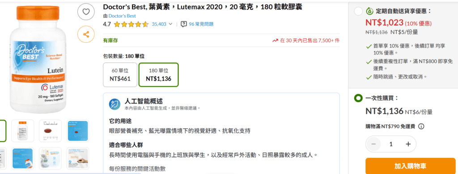Viewport: 458px width, 174px height.
Task: Click the five-star rating graphic
Action: click(x=131, y=24)
